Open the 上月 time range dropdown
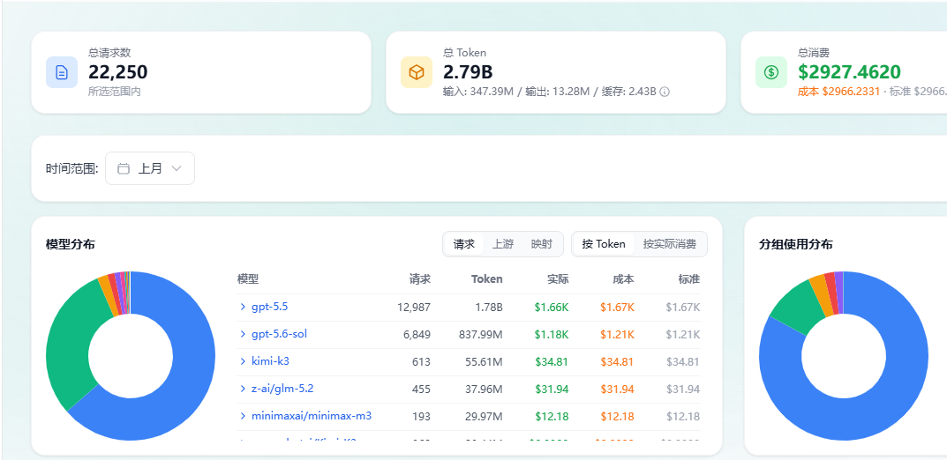This screenshot has width=947, height=460. [x=150, y=168]
